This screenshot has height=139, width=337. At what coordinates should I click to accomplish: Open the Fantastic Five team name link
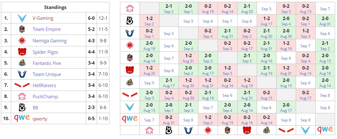(x=47, y=63)
